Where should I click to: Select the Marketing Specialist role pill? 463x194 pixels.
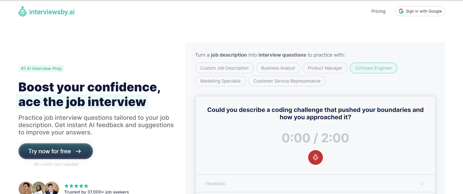(x=220, y=81)
